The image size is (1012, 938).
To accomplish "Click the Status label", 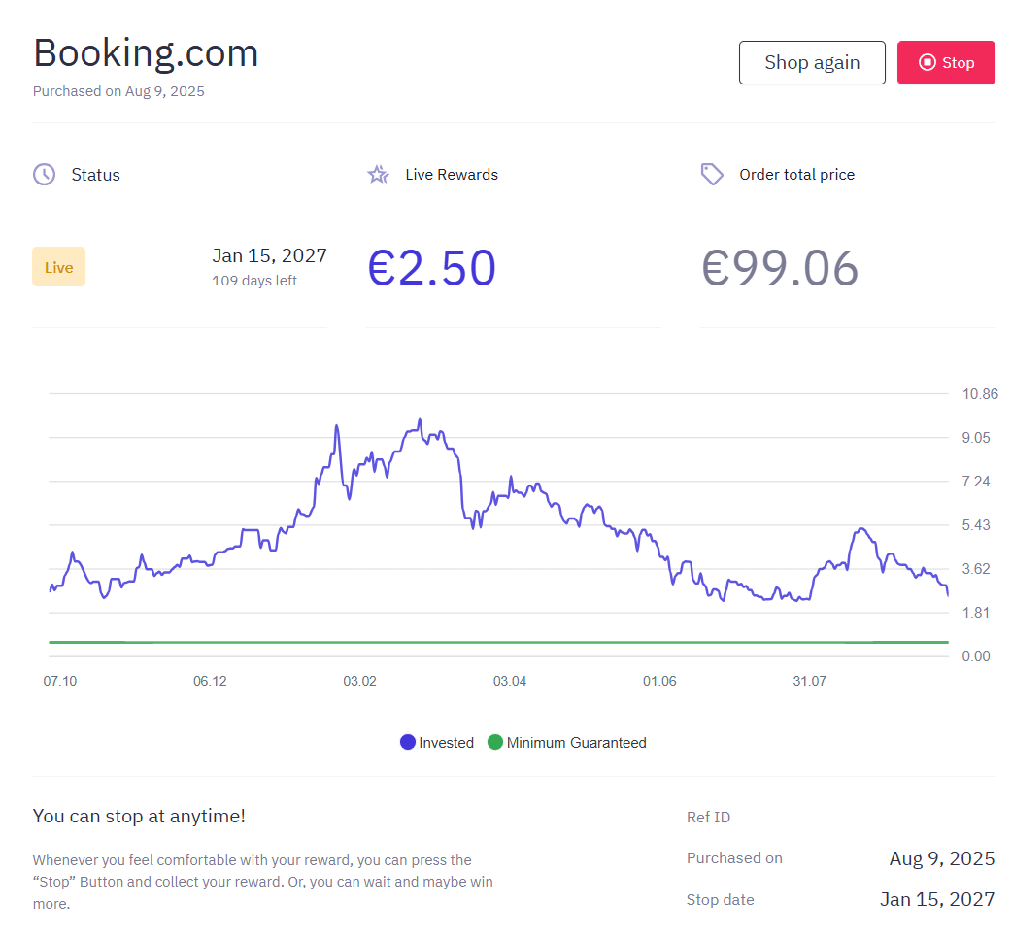I will click(95, 175).
